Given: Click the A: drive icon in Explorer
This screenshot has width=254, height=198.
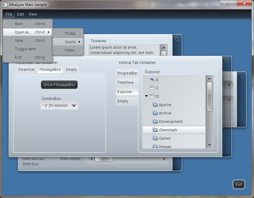Looking at the screenshot, I should (152, 80).
